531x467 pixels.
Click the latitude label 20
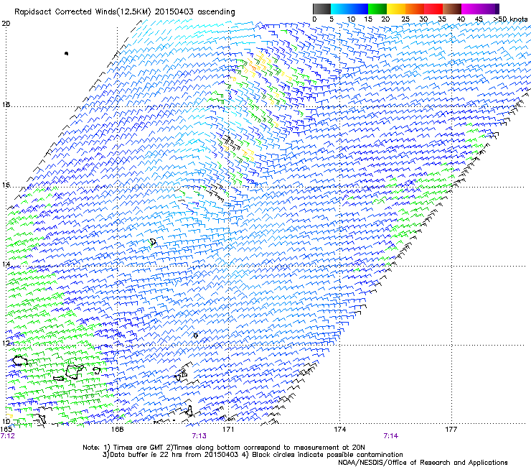[6, 24]
